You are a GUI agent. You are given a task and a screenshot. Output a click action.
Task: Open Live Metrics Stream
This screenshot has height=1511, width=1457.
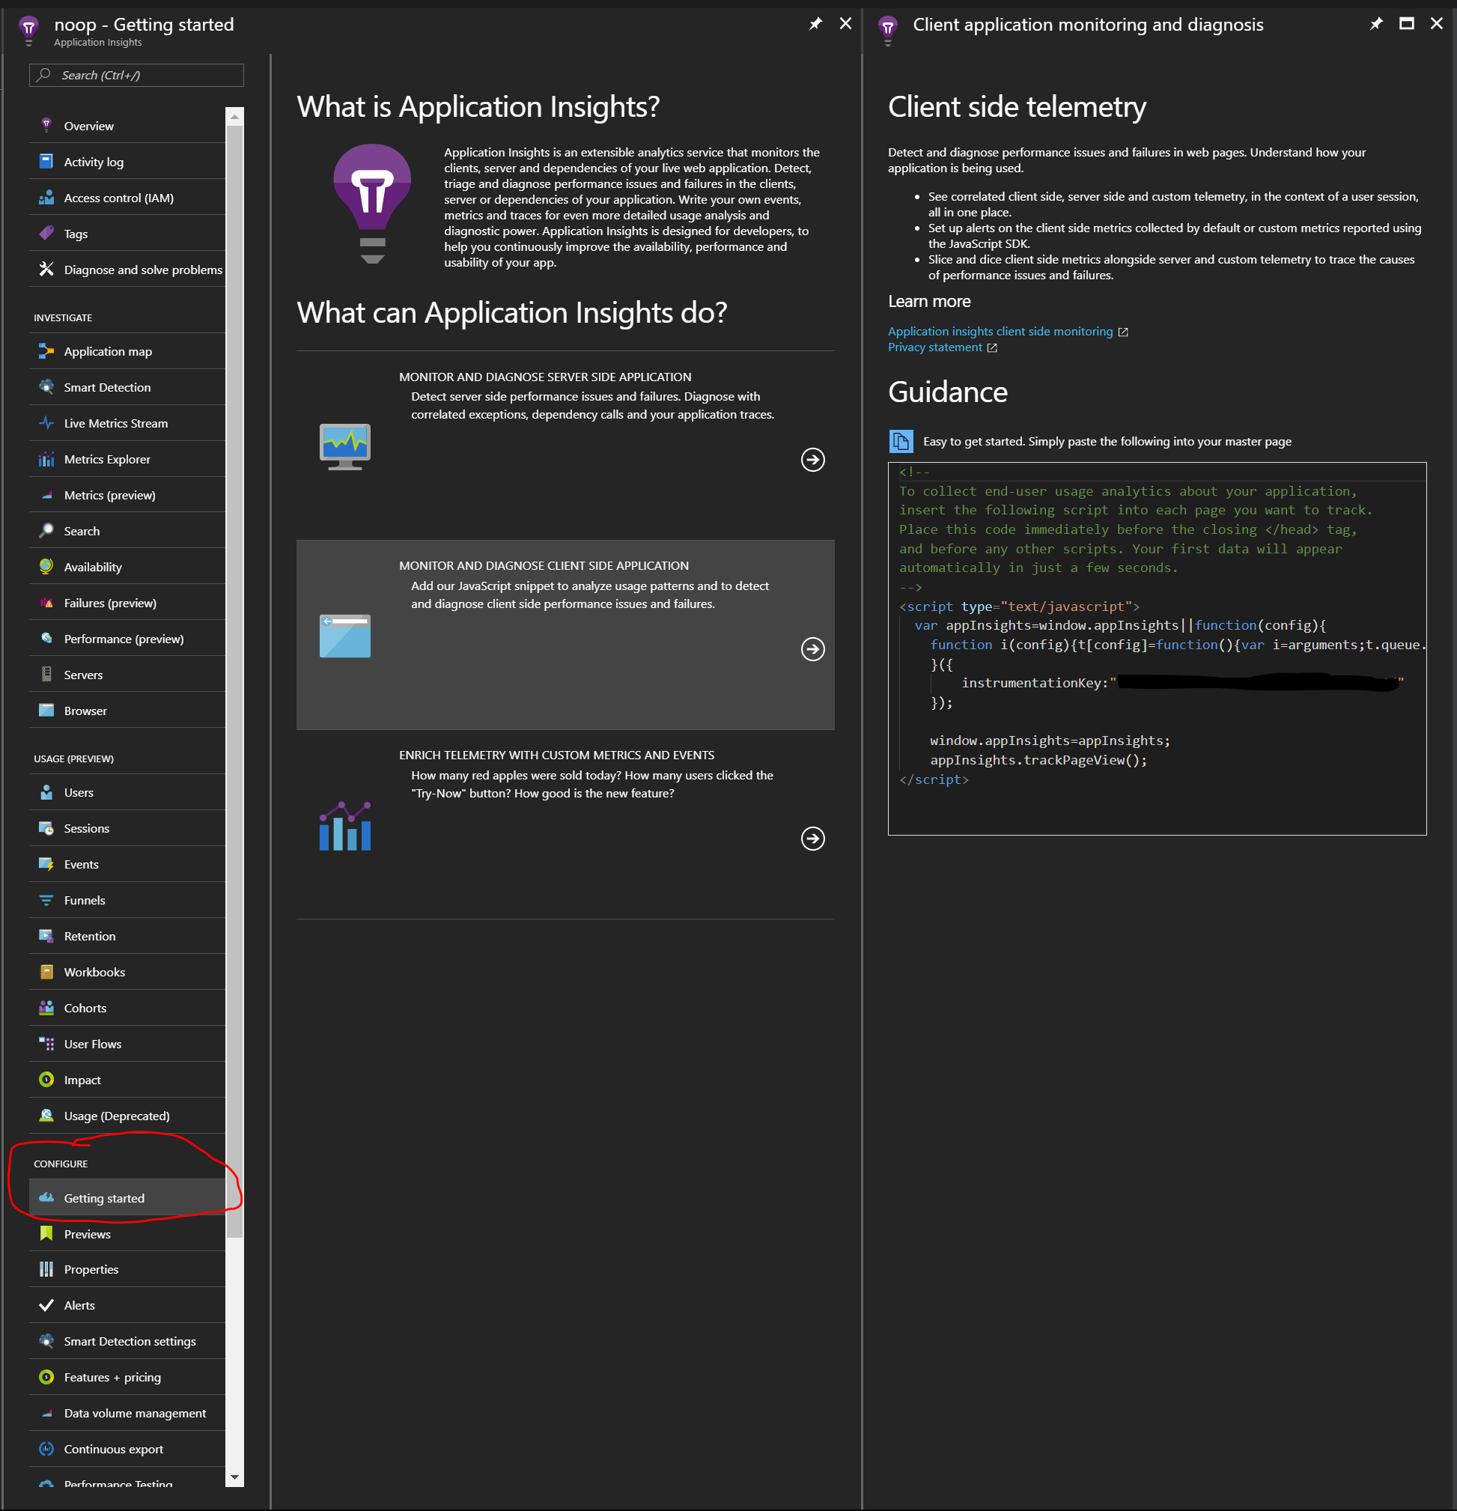coord(115,422)
